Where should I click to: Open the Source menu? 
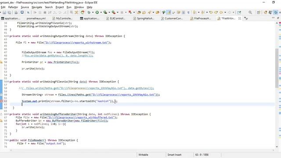tap(25, 7)
